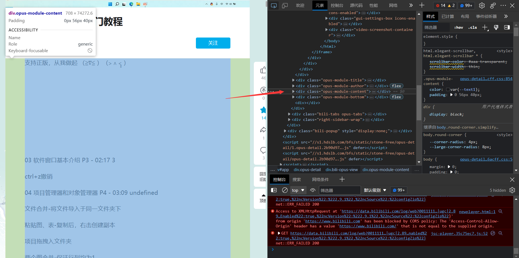
Task: Open the drawer 搜索 tab
Action: [297, 180]
